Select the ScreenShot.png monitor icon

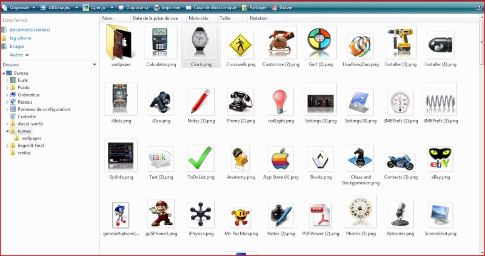point(441,215)
